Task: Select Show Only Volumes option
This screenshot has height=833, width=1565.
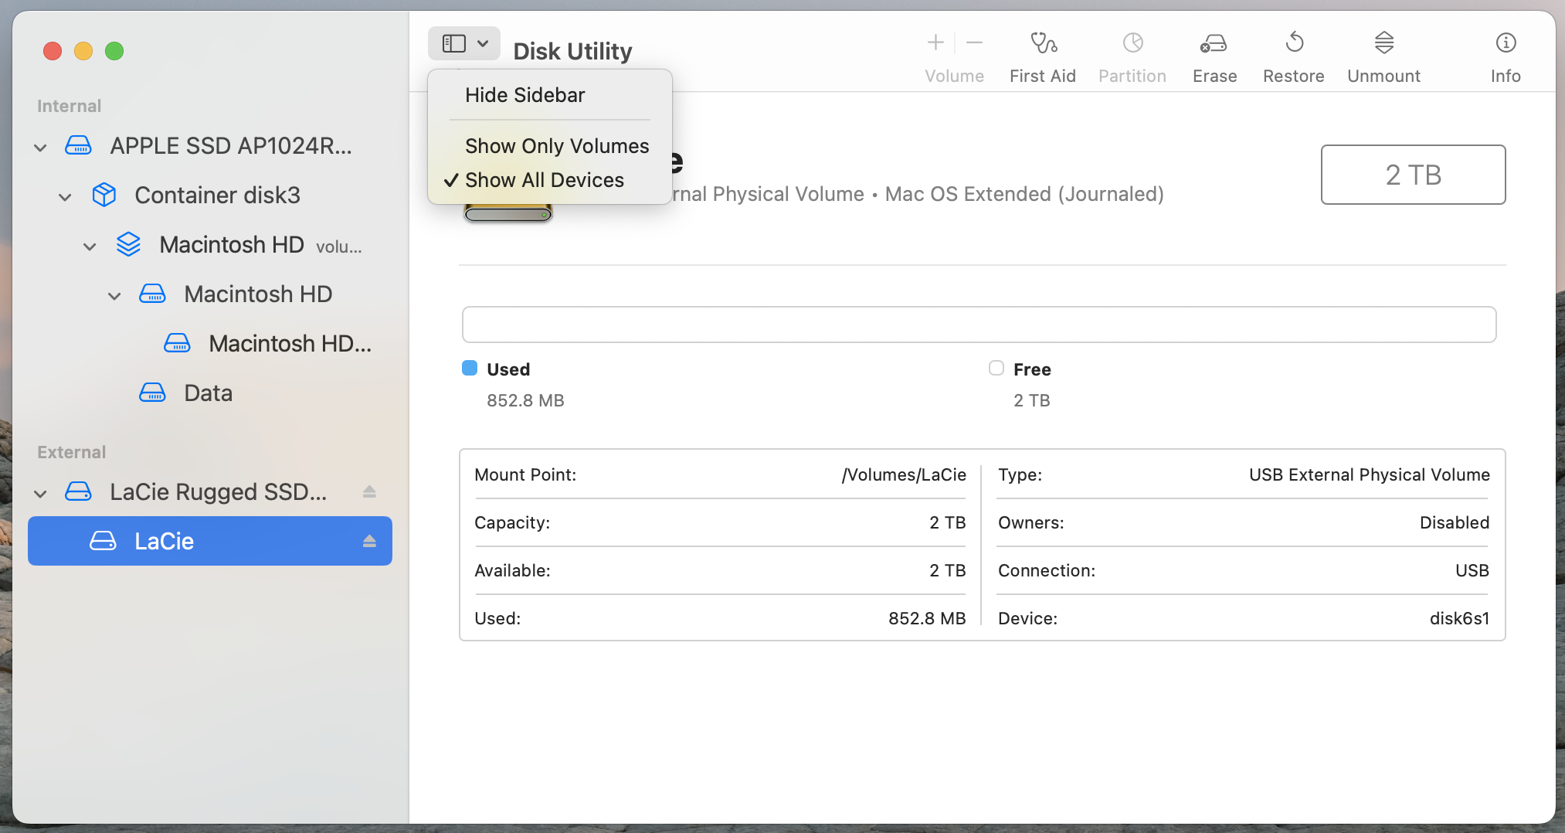Action: (x=556, y=145)
